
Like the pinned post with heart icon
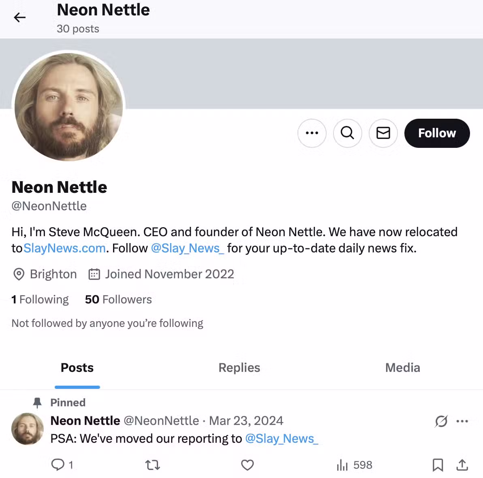point(247,465)
